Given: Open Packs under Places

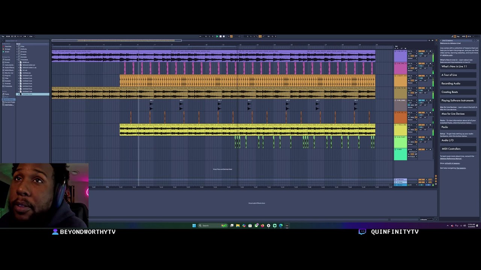Looking at the screenshot, I should coord(6,94).
